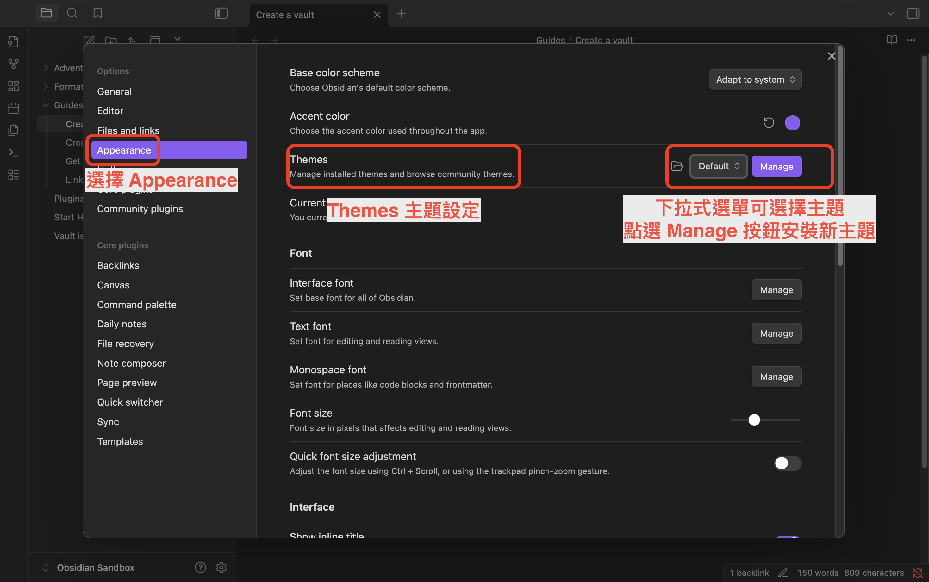The width and height of the screenshot is (929, 582).
Task: Open the Default themes dropdown
Action: [718, 166]
